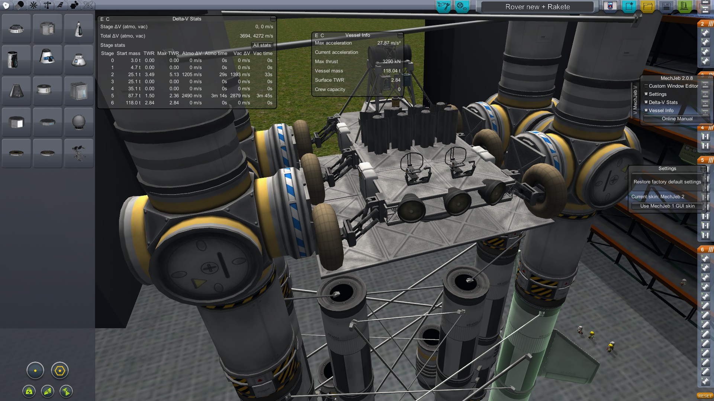The width and height of the screenshot is (714, 401).
Task: Expand stage 6 group header
Action: tap(705, 250)
